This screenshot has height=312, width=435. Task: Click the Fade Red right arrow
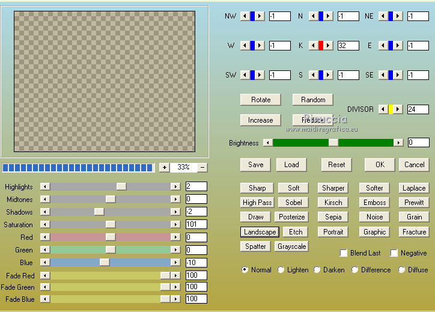click(175, 275)
